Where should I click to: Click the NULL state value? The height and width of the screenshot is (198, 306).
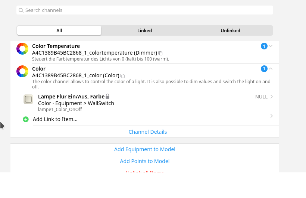[261, 97]
